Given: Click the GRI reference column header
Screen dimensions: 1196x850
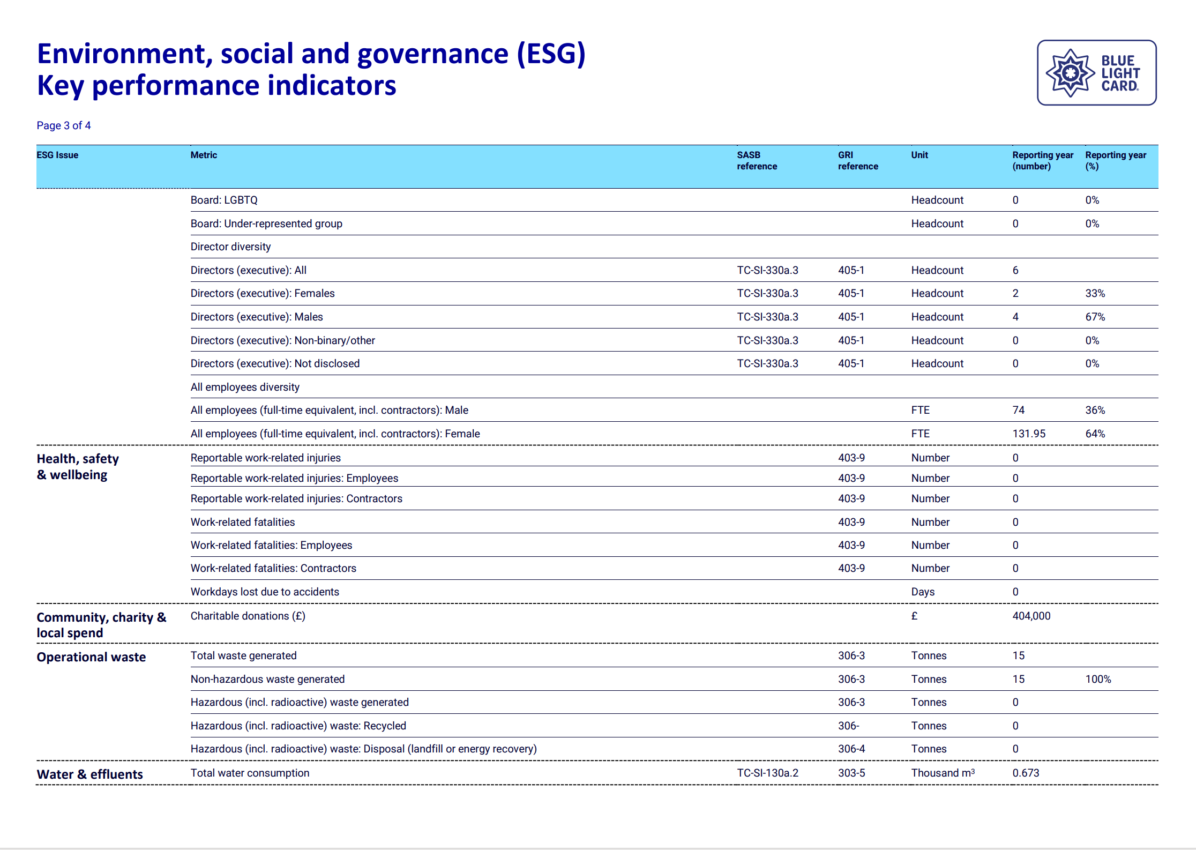Looking at the screenshot, I should point(858,160).
